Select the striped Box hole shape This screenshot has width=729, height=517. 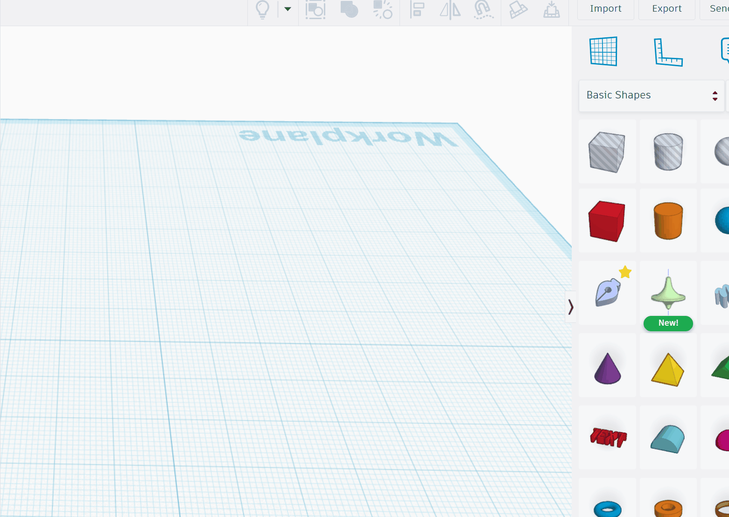607,152
